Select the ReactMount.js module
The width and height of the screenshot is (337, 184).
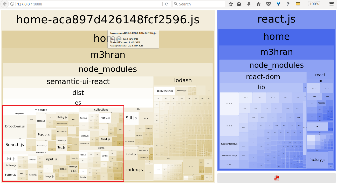pos(229,144)
